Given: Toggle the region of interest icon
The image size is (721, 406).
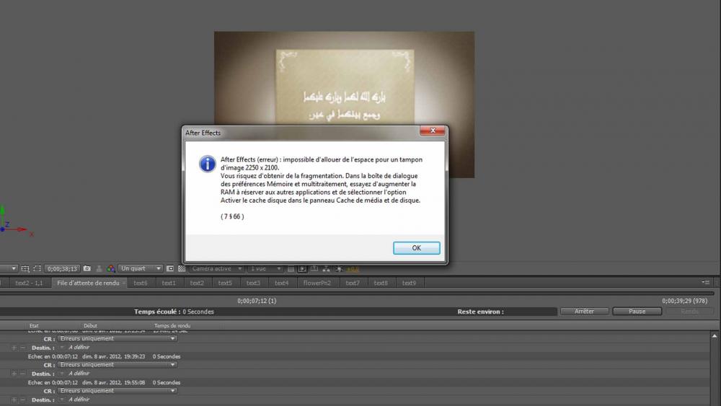Looking at the screenshot, I should [170, 268].
